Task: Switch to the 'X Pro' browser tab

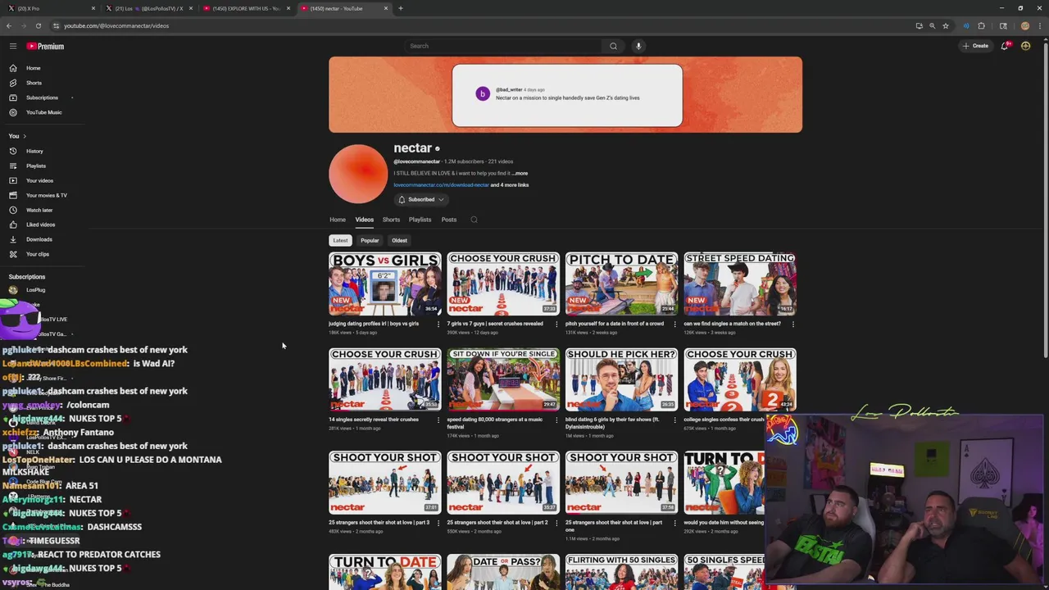Action: (x=49, y=8)
